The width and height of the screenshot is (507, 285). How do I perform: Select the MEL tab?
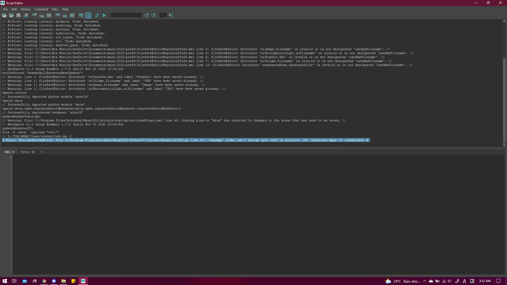[x=7, y=152]
